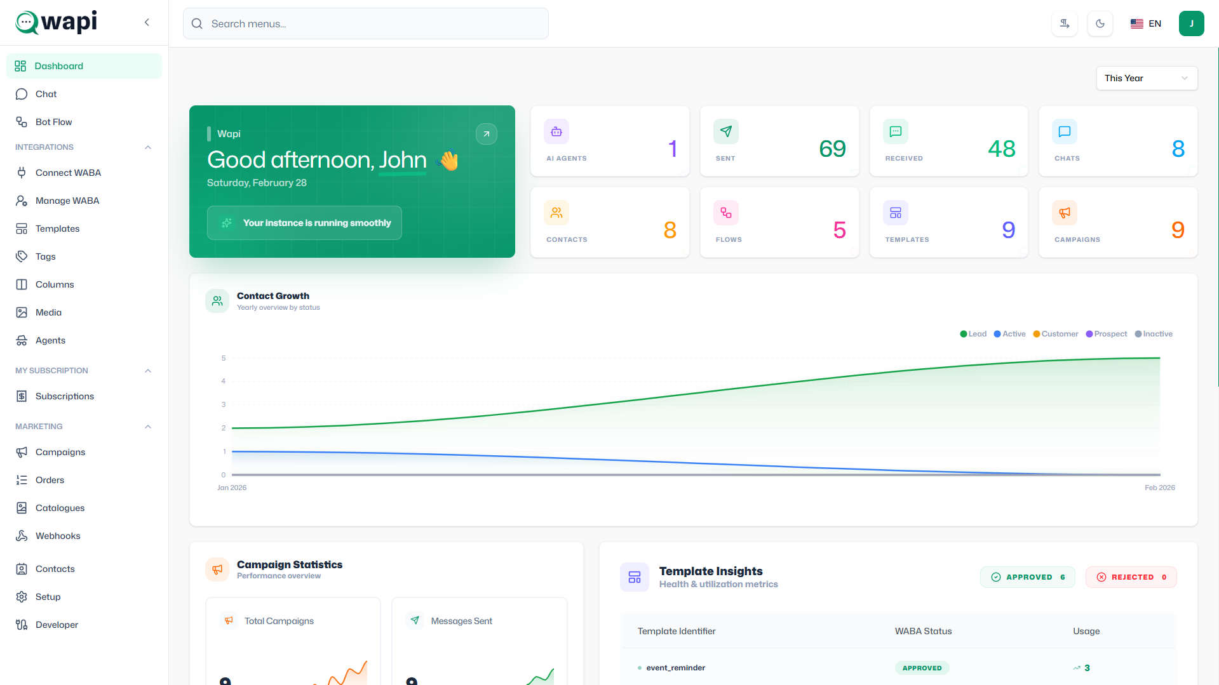Image resolution: width=1219 pixels, height=685 pixels.
Task: Click the Campaigns stat card icon
Action: click(x=1065, y=213)
